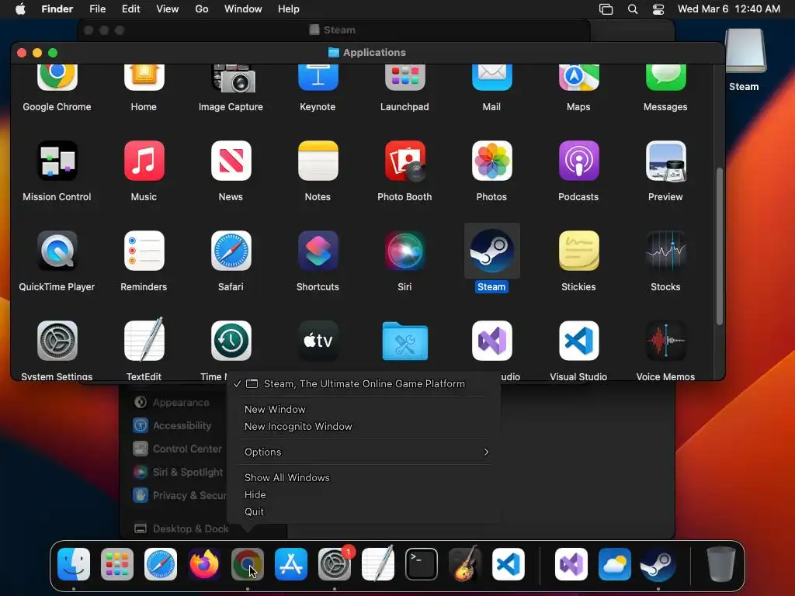Launch the Music app

[144, 161]
